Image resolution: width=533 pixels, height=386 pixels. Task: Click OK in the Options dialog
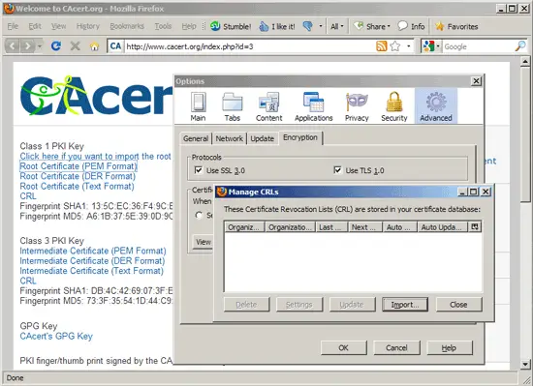(x=344, y=347)
